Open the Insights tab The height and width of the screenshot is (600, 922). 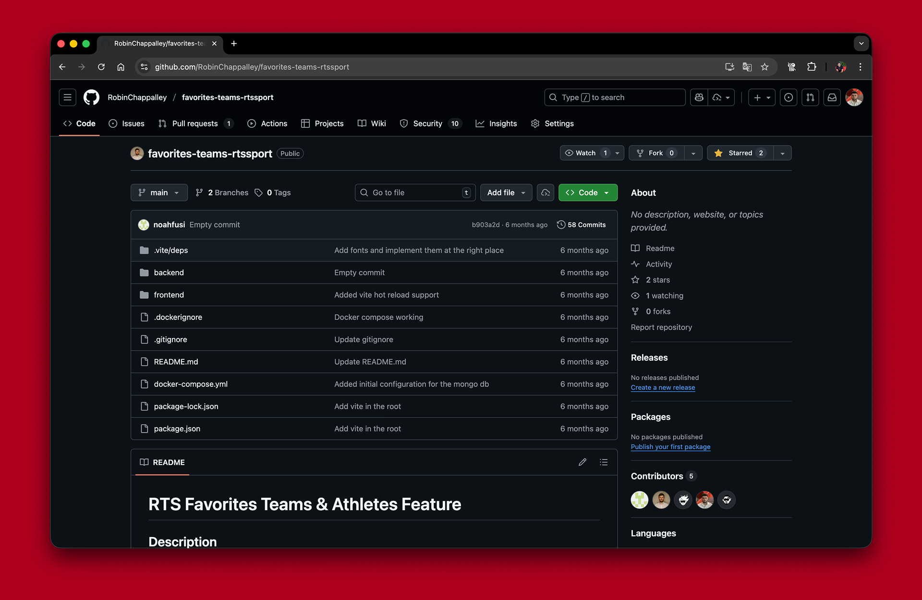click(502, 124)
